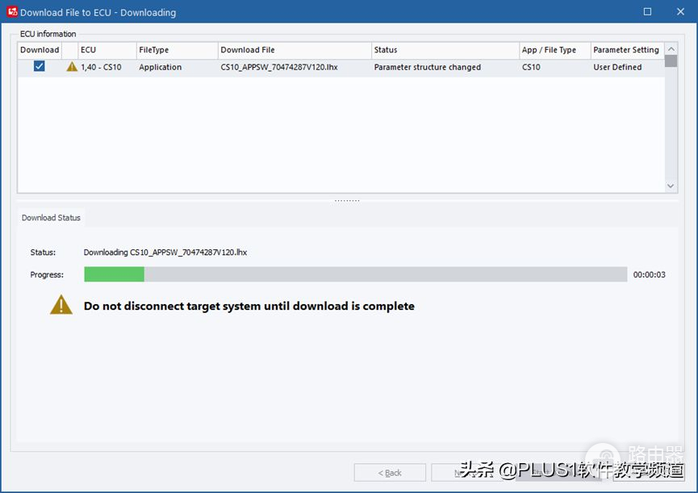The image size is (698, 493).
Task: Click the Status column header
Action: (444, 50)
